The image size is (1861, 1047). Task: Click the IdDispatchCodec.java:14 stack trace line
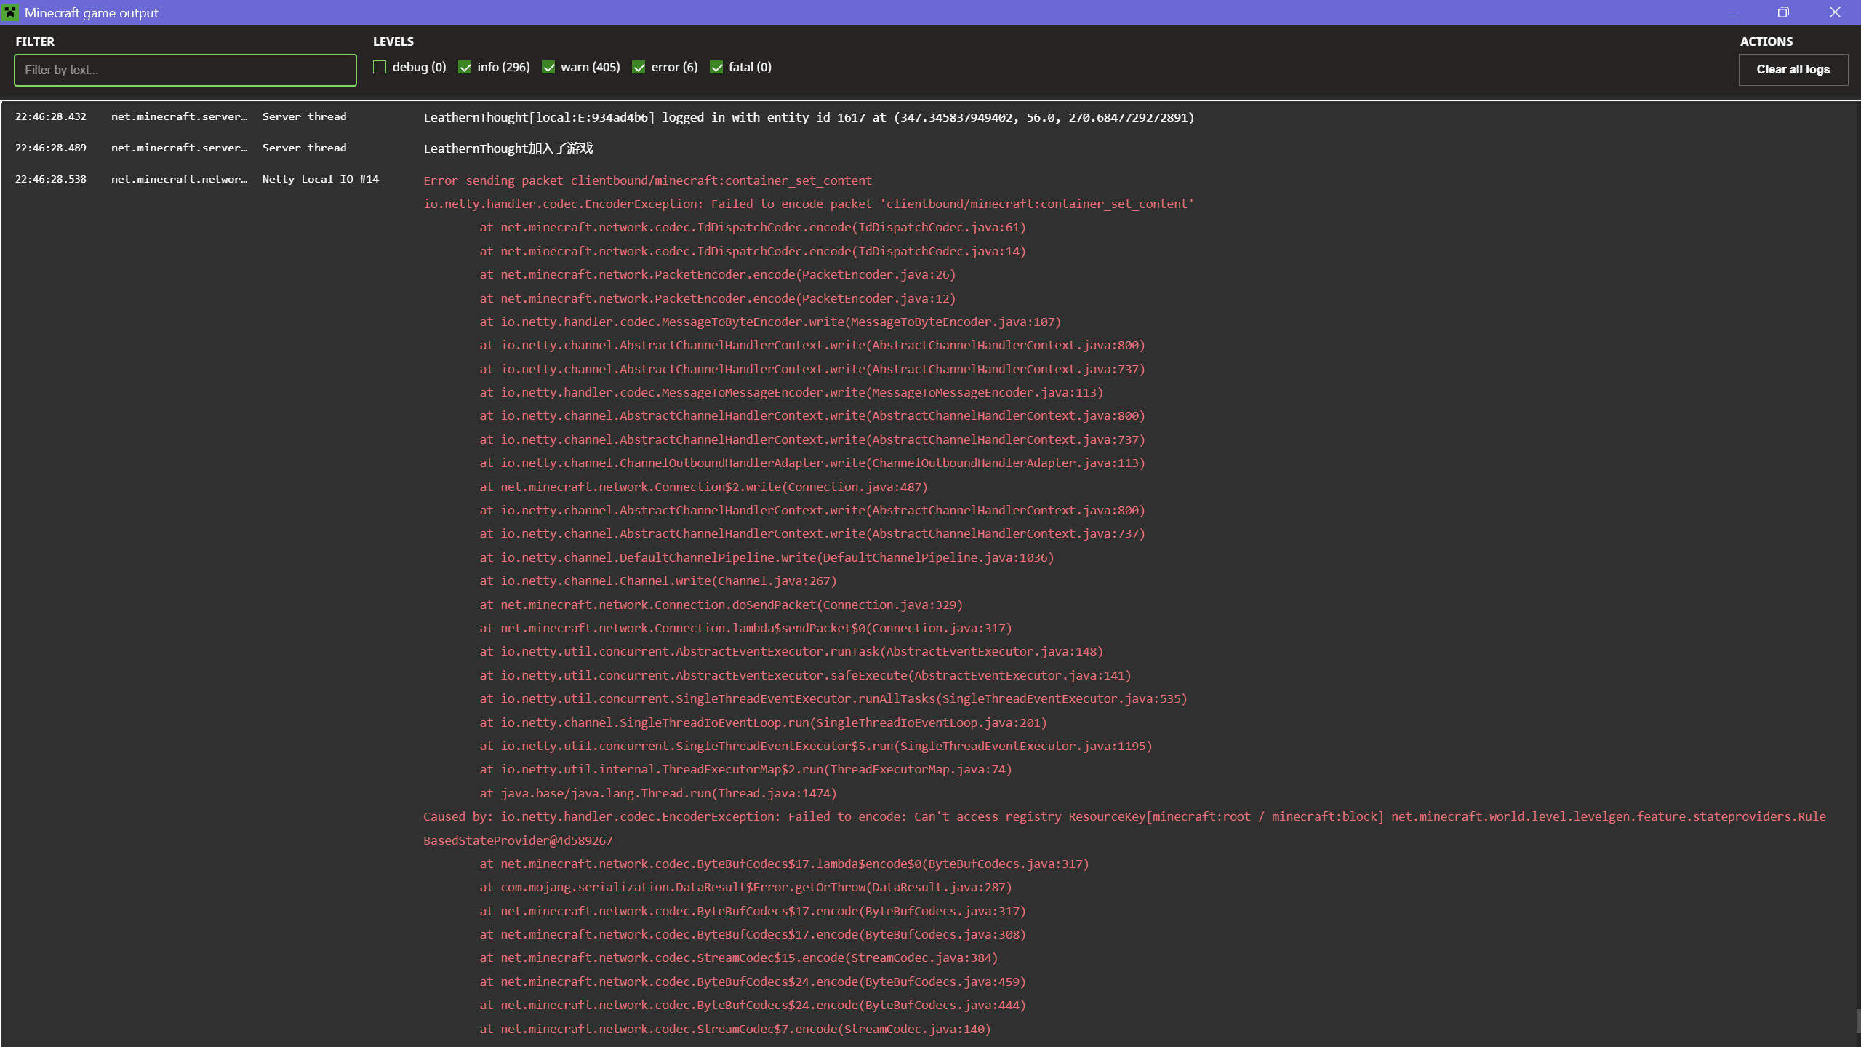coord(753,251)
